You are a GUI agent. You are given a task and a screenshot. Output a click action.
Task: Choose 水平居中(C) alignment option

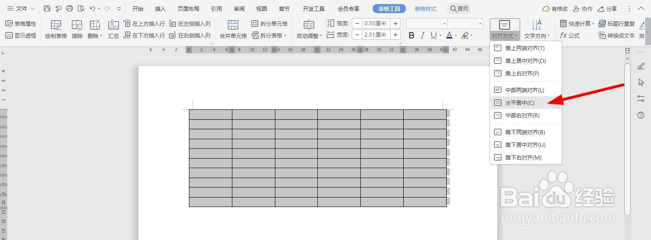click(526, 103)
